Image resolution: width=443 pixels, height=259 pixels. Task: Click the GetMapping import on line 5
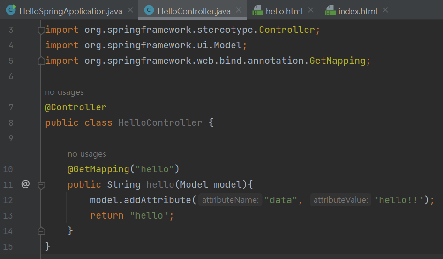(x=338, y=61)
